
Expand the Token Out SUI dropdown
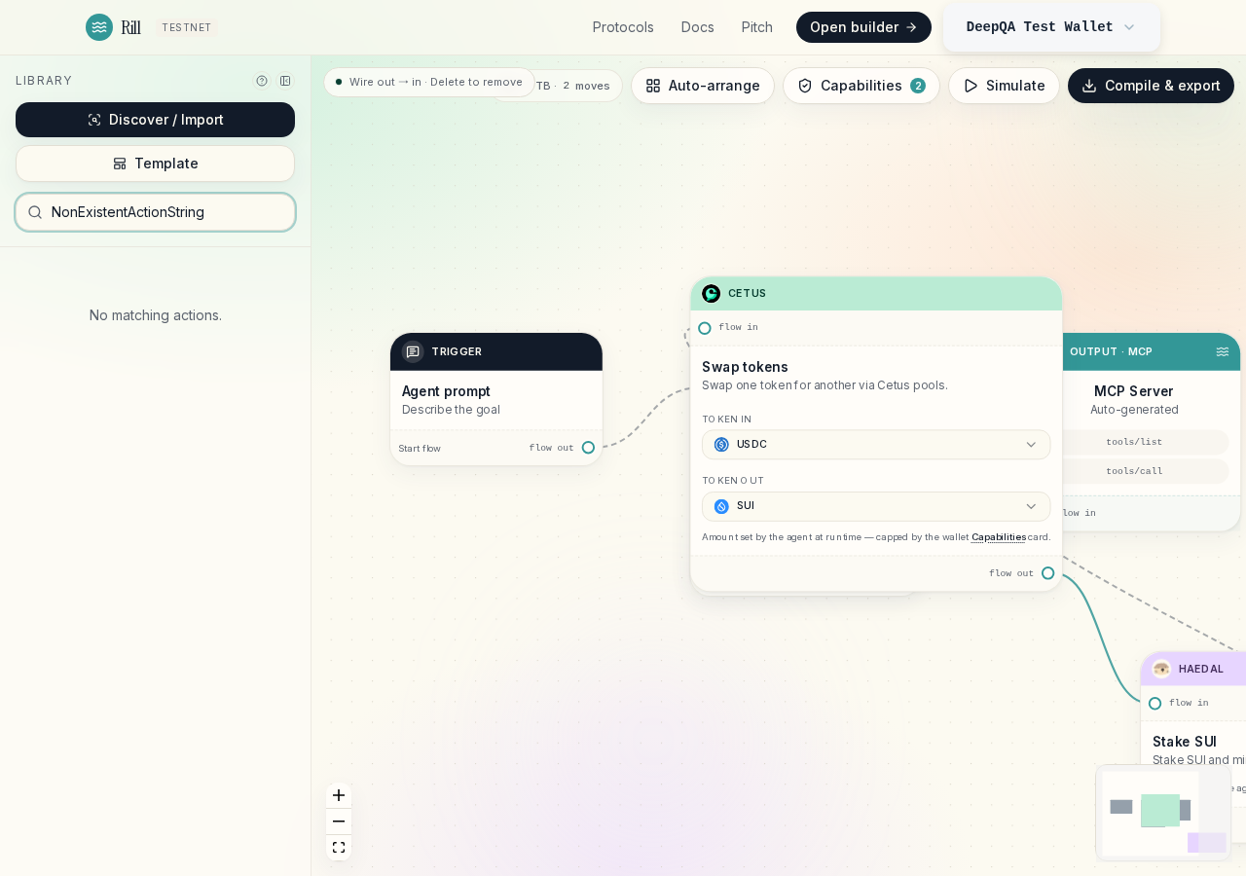point(876,506)
